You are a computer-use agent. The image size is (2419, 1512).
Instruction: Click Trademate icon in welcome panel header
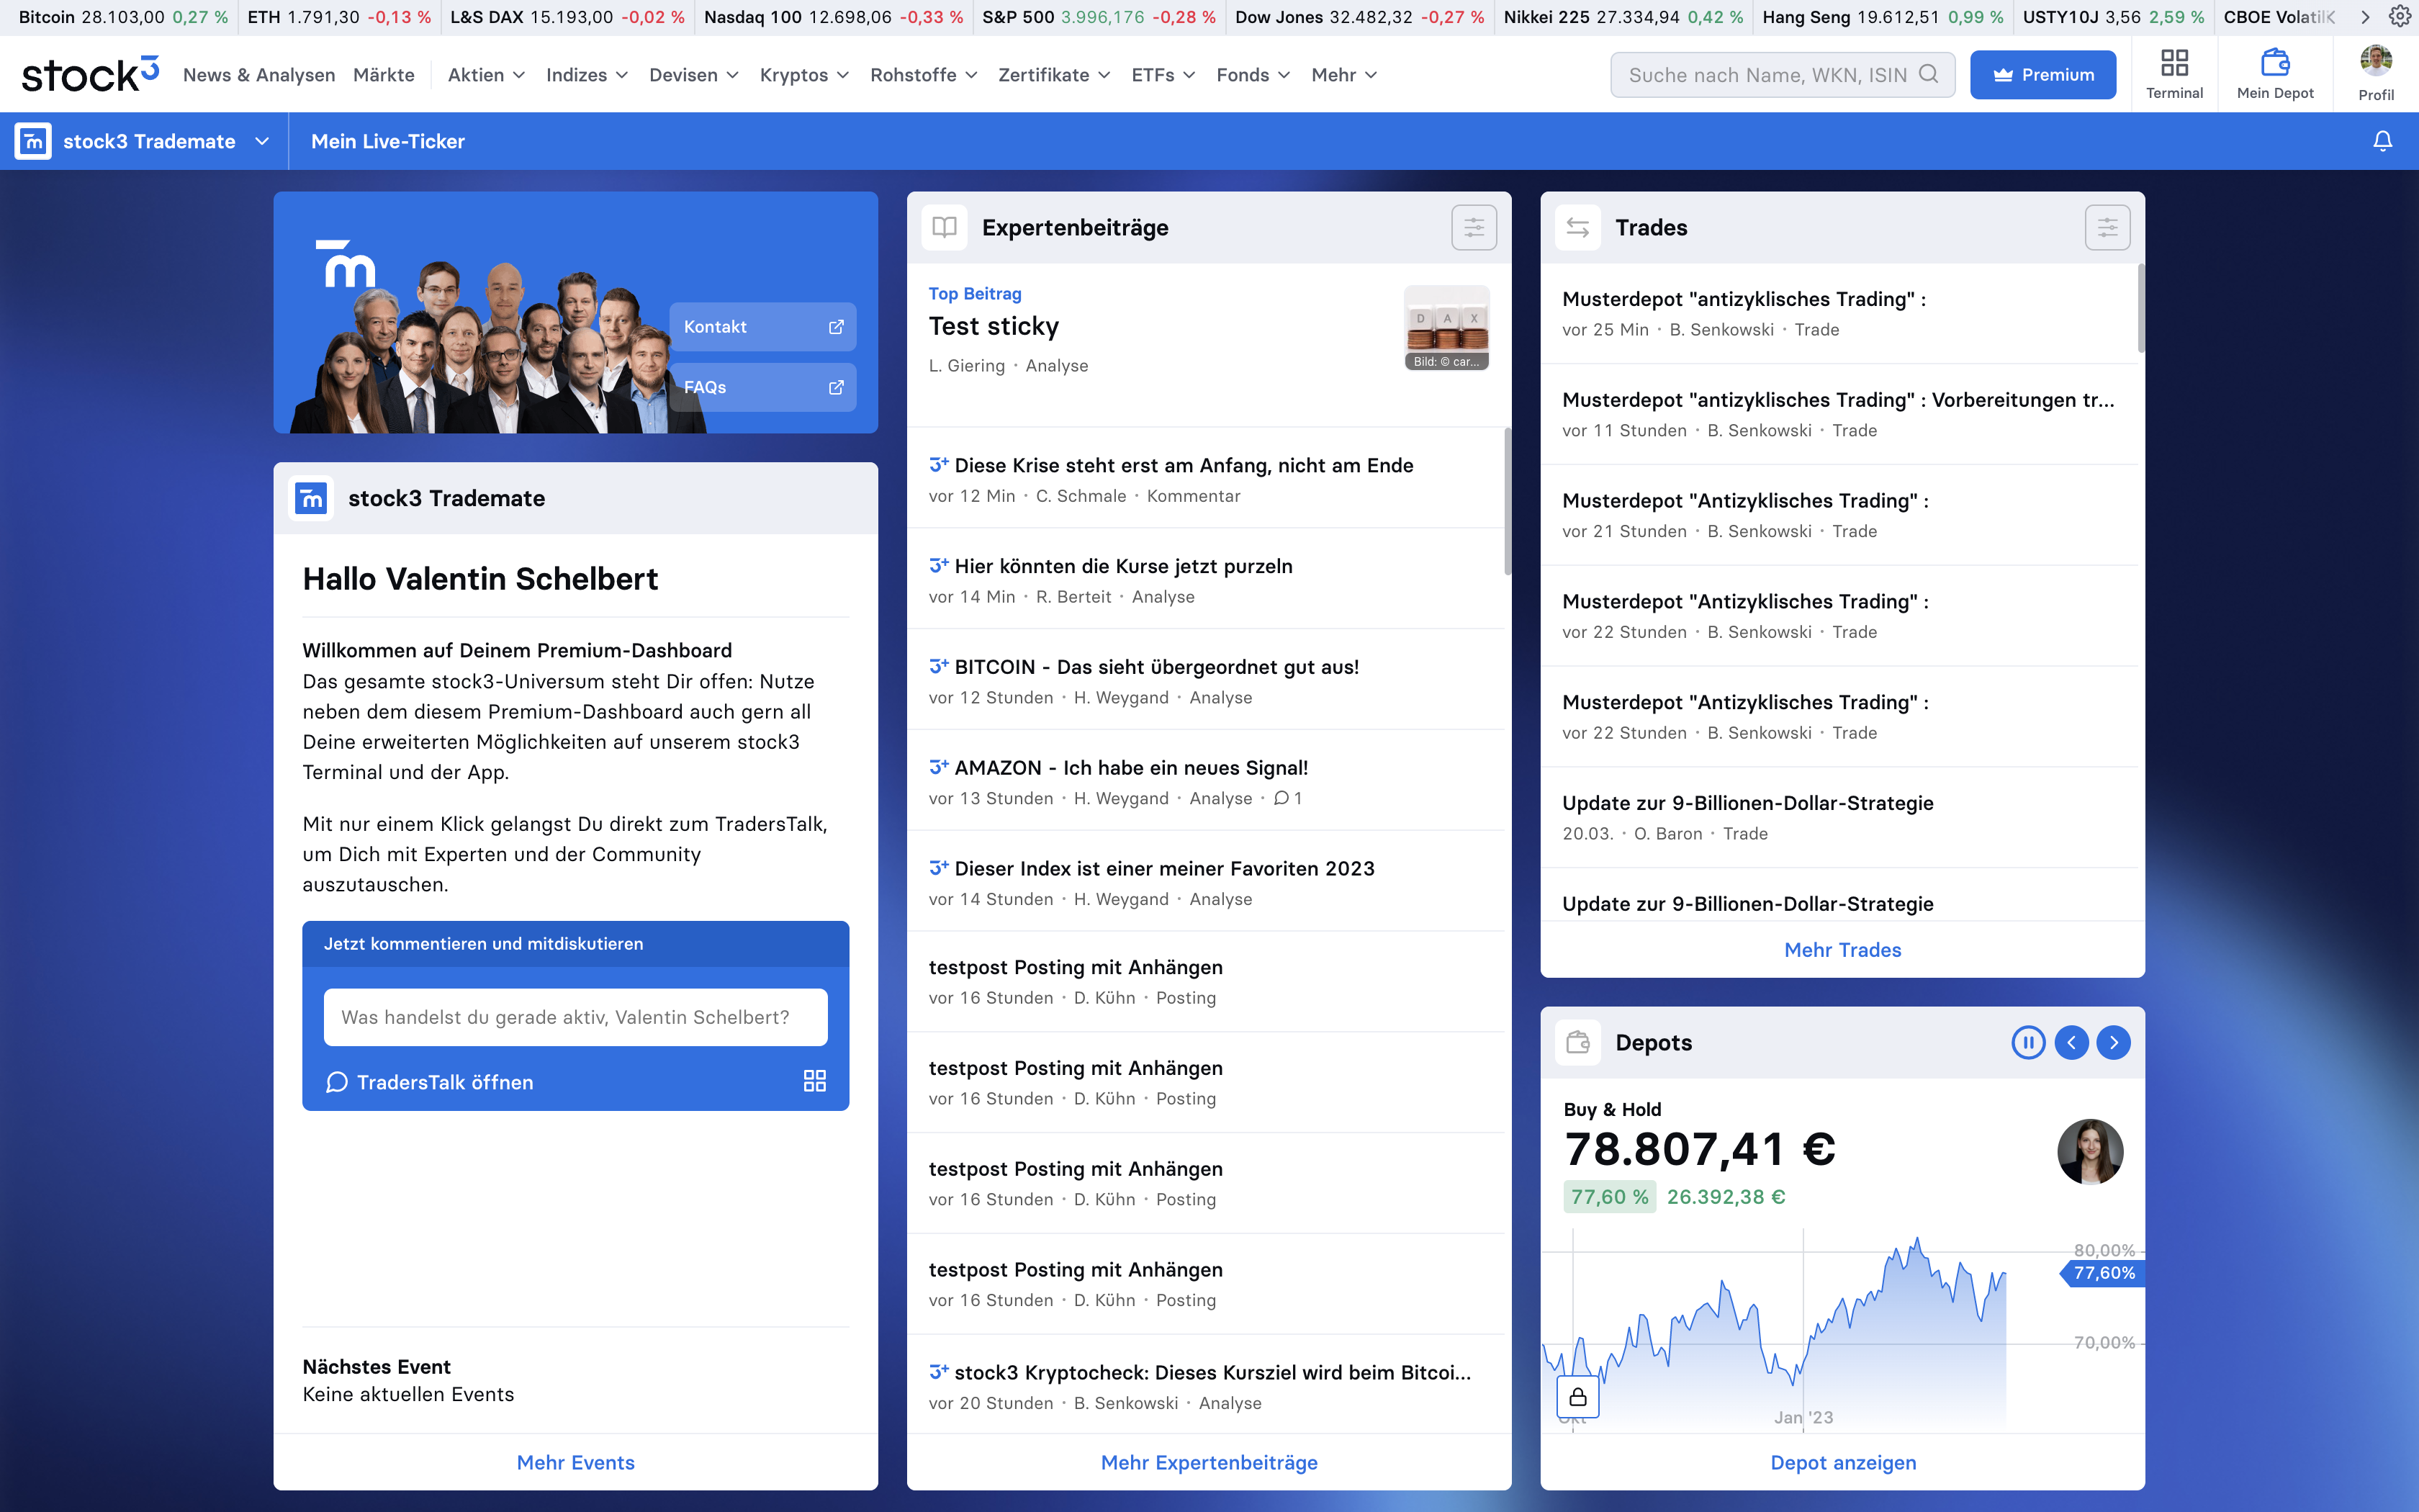(x=312, y=498)
